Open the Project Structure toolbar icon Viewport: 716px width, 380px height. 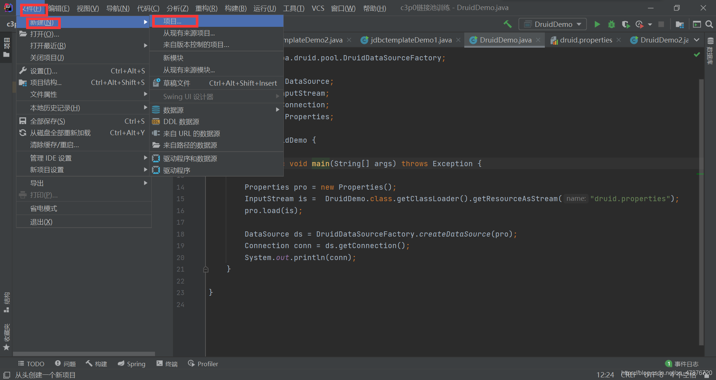pos(679,24)
